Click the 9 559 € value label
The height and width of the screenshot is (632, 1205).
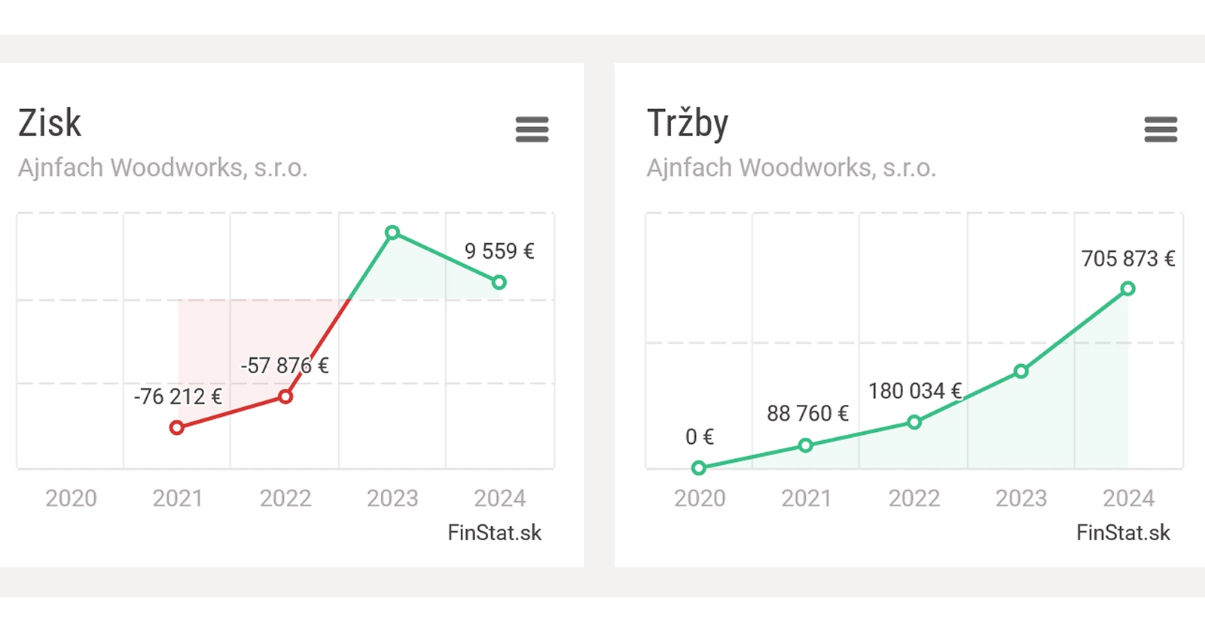point(499,251)
